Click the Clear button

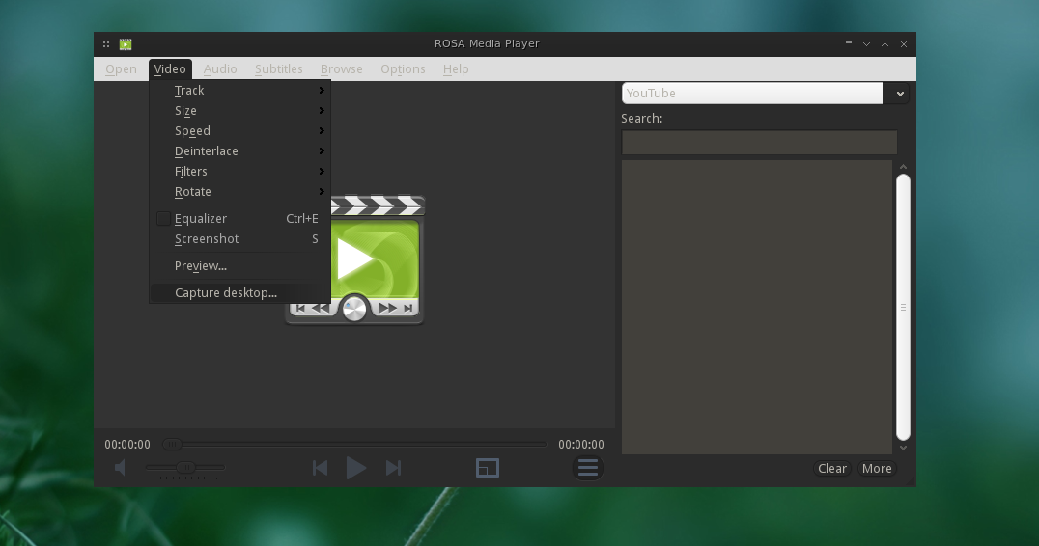(832, 469)
